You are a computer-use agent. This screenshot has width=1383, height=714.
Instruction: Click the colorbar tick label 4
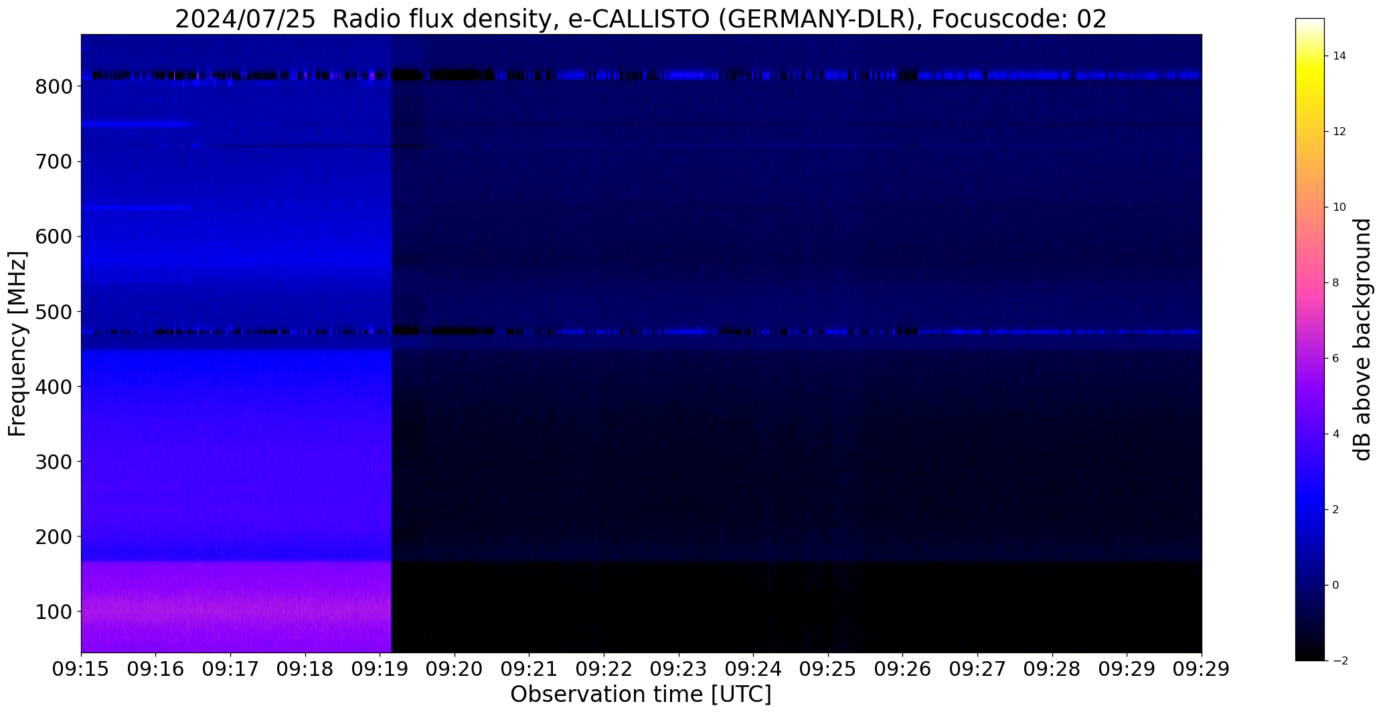(1335, 434)
